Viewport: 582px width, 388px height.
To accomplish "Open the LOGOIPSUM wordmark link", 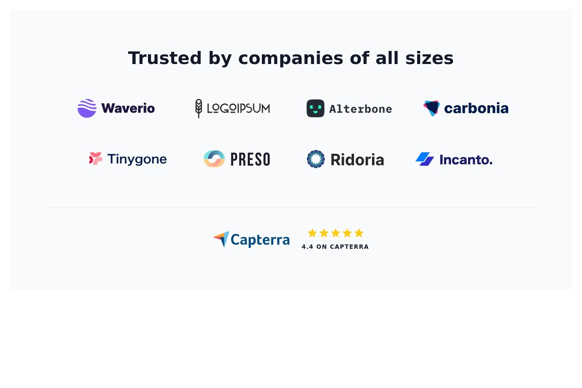I will (x=238, y=108).
